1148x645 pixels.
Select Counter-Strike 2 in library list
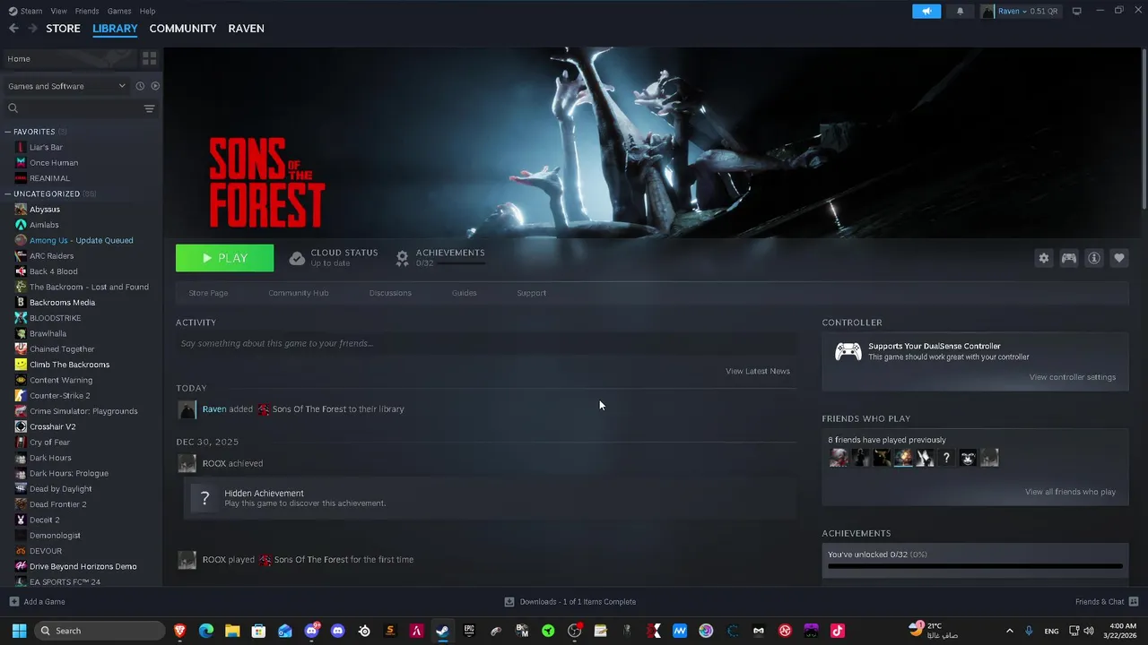tap(59, 396)
